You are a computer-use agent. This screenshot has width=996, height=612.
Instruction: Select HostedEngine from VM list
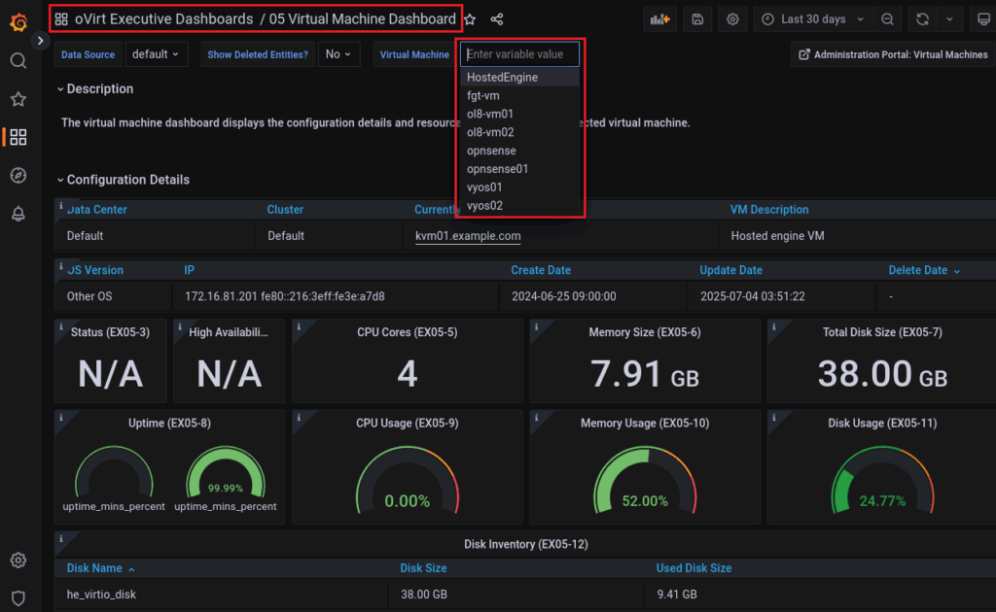coord(519,78)
